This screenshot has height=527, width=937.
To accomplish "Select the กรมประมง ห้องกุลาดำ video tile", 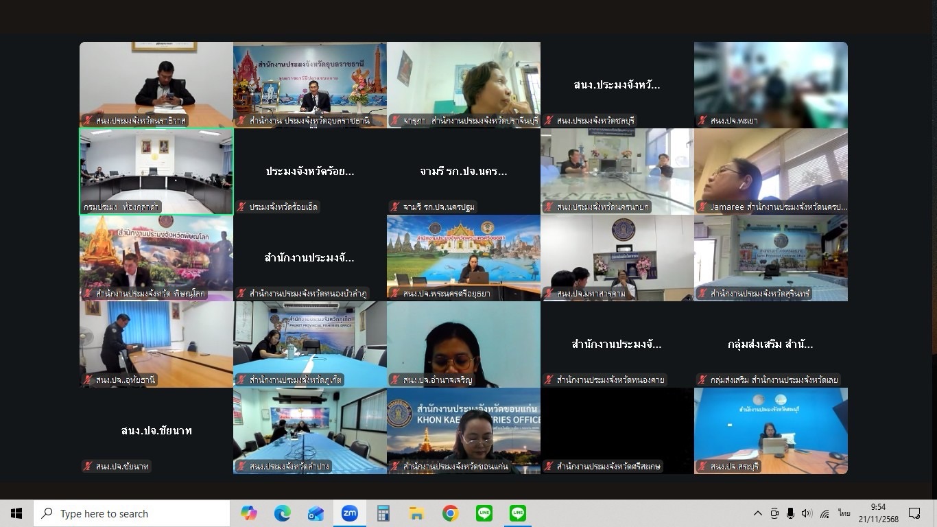I will click(156, 171).
